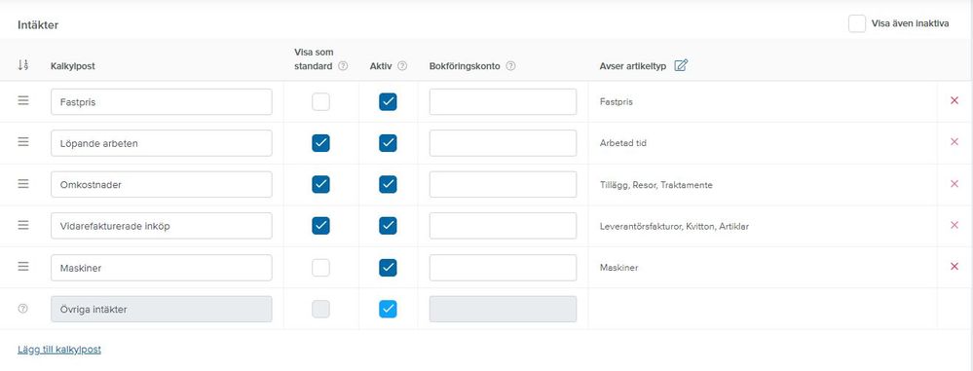Click Tillägg, Resor, Traktamente text
This screenshot has height=371, width=973.
coord(655,185)
